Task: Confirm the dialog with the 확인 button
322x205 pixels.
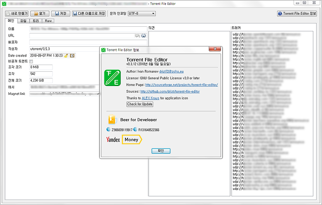Action: coord(161,151)
